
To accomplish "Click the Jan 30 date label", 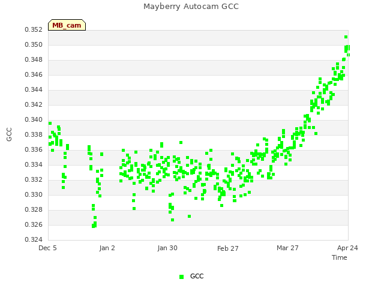I will click(167, 248).
